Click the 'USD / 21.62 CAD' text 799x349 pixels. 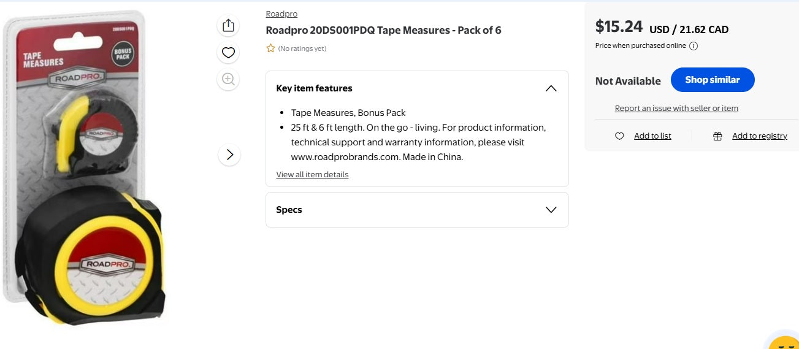click(x=689, y=29)
